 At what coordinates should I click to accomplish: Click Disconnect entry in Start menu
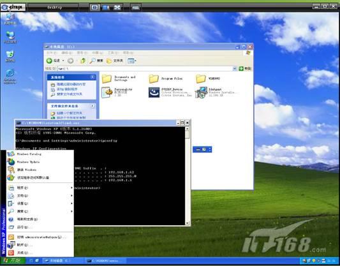point(40,245)
